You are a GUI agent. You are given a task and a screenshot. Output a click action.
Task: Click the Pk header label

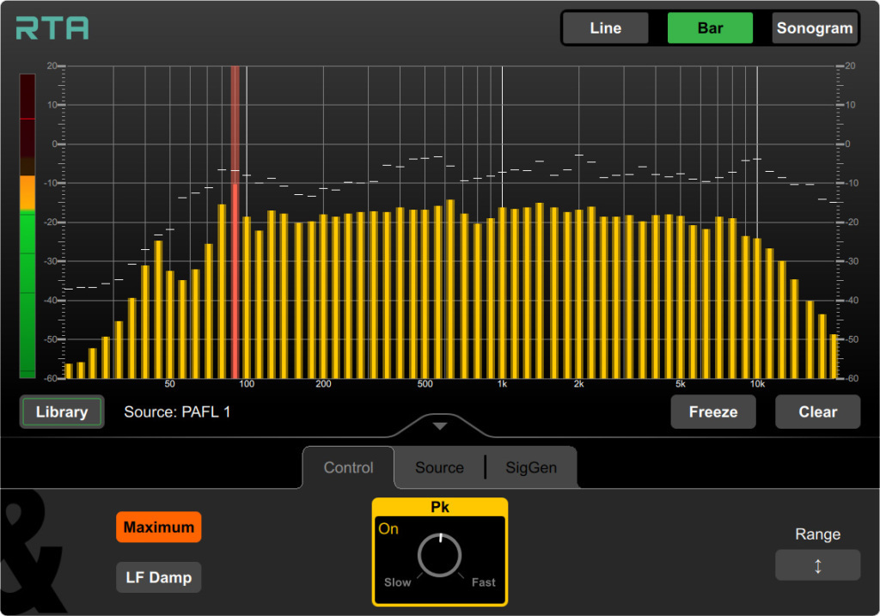(440, 507)
